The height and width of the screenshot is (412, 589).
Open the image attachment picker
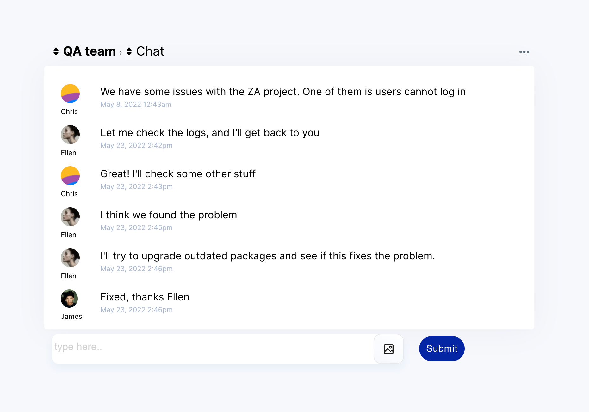click(388, 348)
